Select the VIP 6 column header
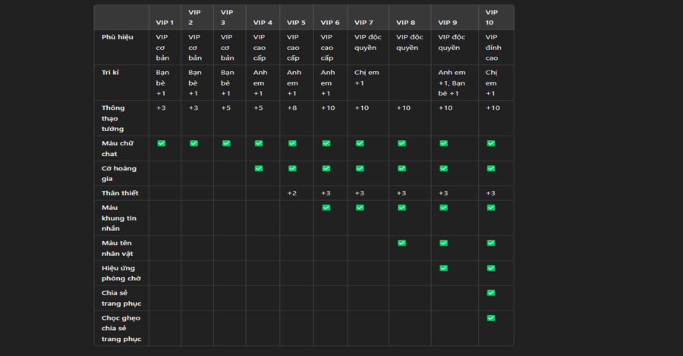Screen dimensions: 683x356 click(x=330, y=22)
